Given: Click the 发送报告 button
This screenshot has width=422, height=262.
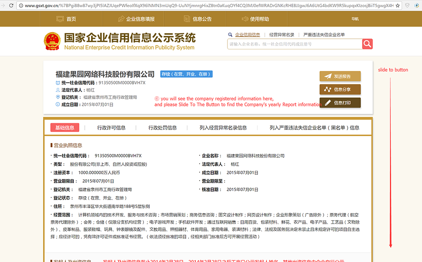Looking at the screenshot, I should (340, 76).
